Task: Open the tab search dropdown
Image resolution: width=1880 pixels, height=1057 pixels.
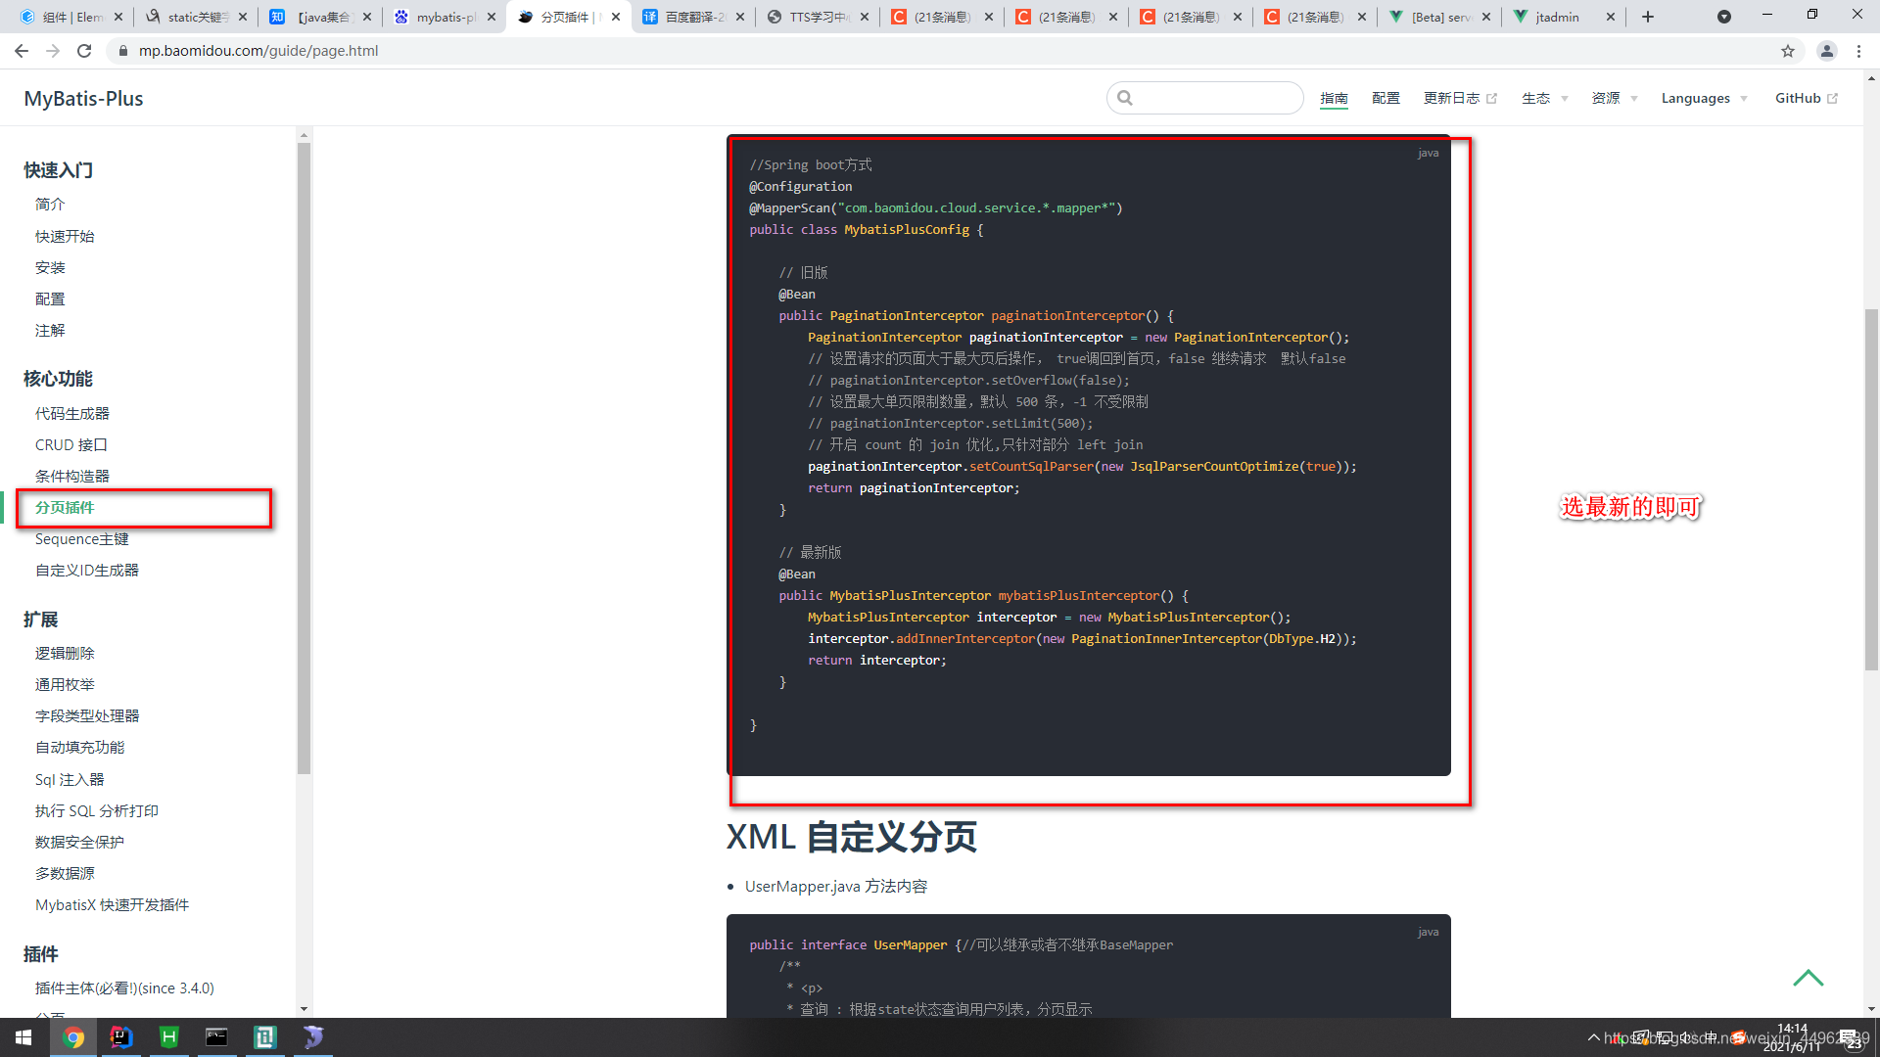Action: (1724, 17)
